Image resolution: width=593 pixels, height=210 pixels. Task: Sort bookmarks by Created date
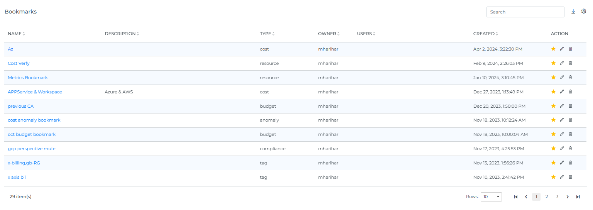click(485, 34)
